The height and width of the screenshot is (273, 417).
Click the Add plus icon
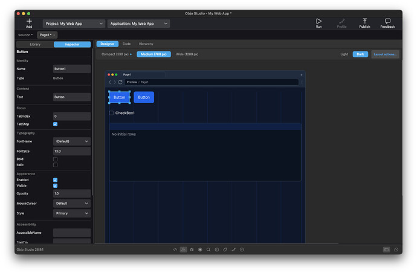click(29, 21)
